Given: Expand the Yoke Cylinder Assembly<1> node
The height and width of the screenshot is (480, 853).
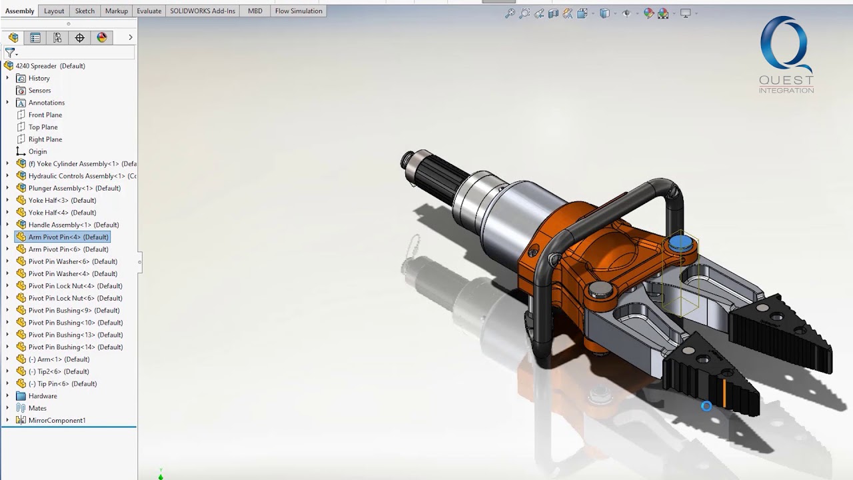Looking at the screenshot, I should pos(7,164).
